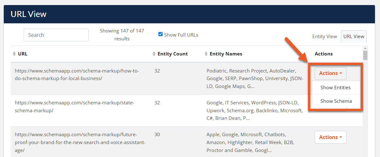Click the state-schema-markup URL text
This screenshot has height=157, width=380.
pyautogui.click(x=74, y=107)
